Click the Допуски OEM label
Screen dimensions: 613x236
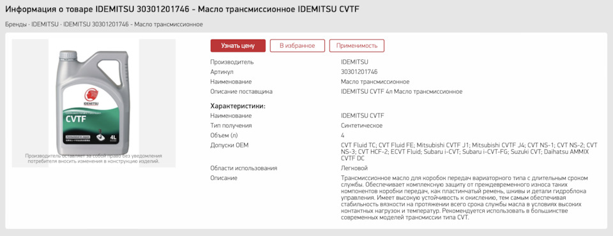pyautogui.click(x=229, y=145)
